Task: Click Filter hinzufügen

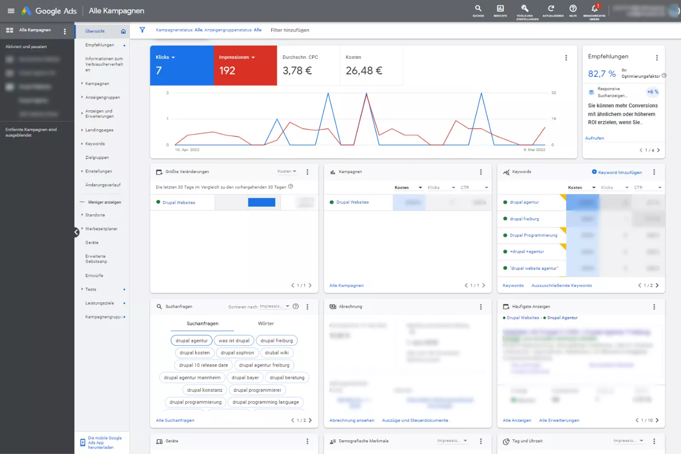Action: pos(290,30)
